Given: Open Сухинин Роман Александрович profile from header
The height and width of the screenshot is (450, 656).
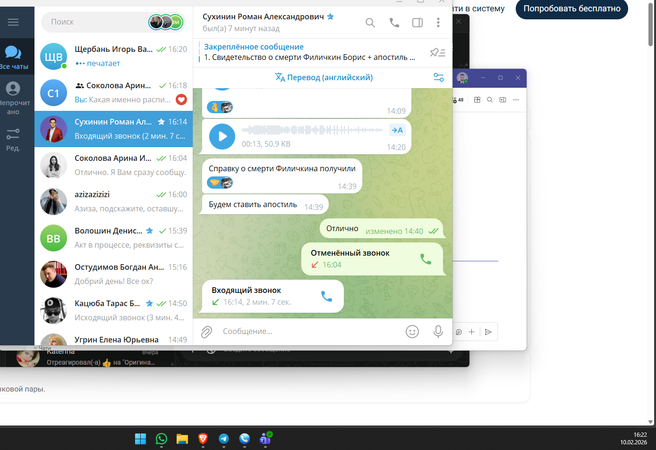Looking at the screenshot, I should coord(263,17).
